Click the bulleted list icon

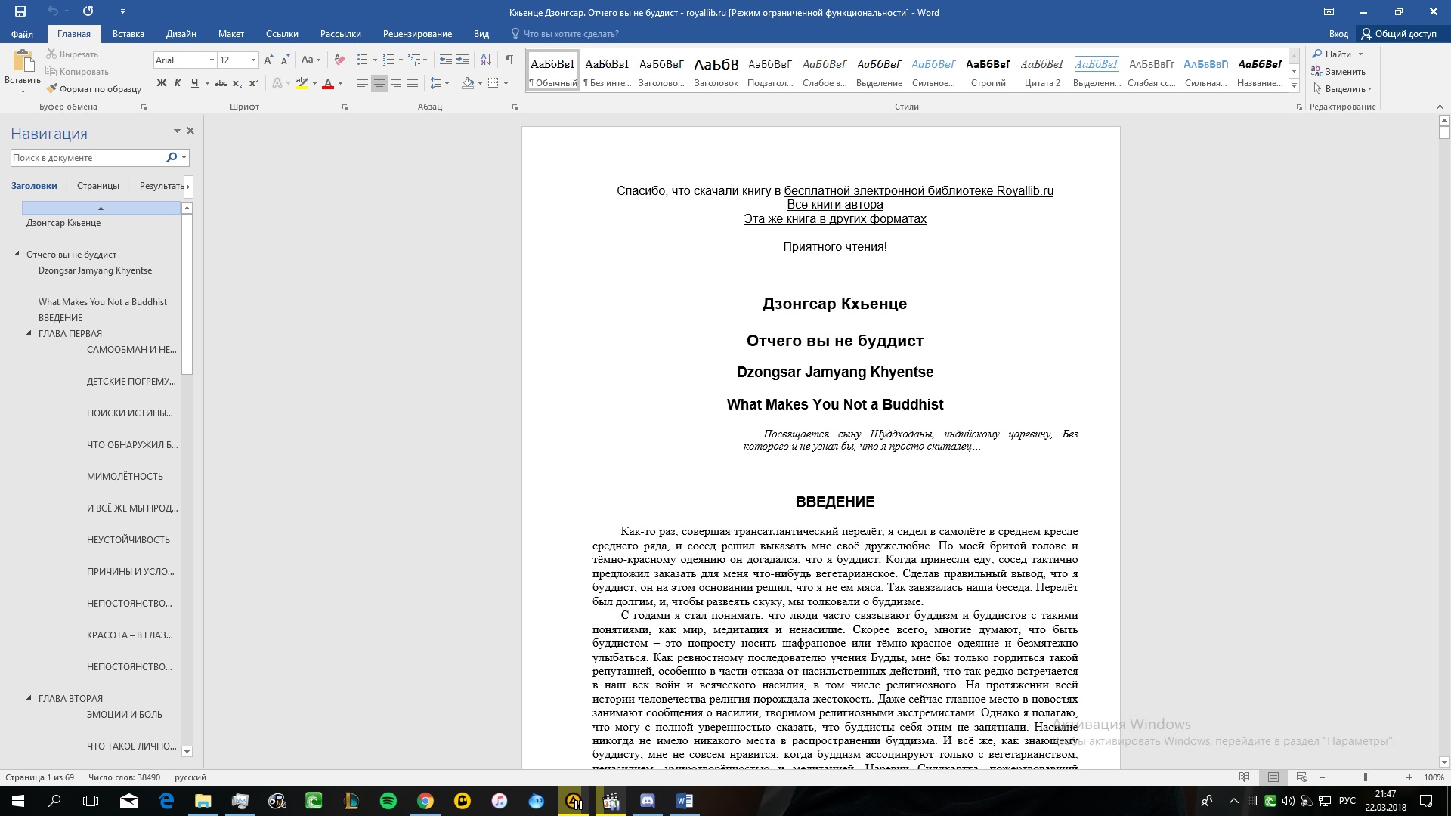coord(363,60)
